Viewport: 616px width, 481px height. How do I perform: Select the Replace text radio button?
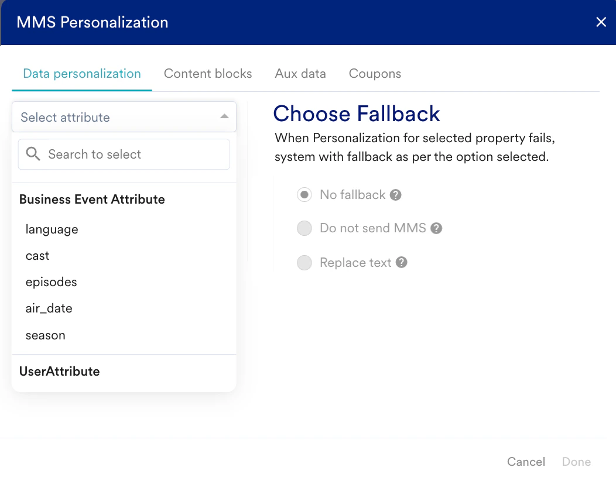(x=304, y=263)
